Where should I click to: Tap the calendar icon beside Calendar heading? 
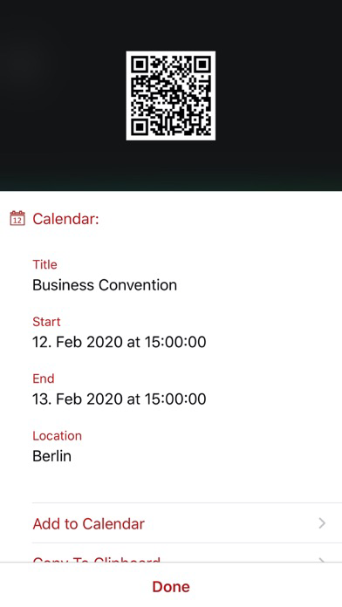point(17,219)
